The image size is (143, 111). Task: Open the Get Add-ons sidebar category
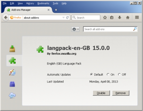[x=12, y=49]
